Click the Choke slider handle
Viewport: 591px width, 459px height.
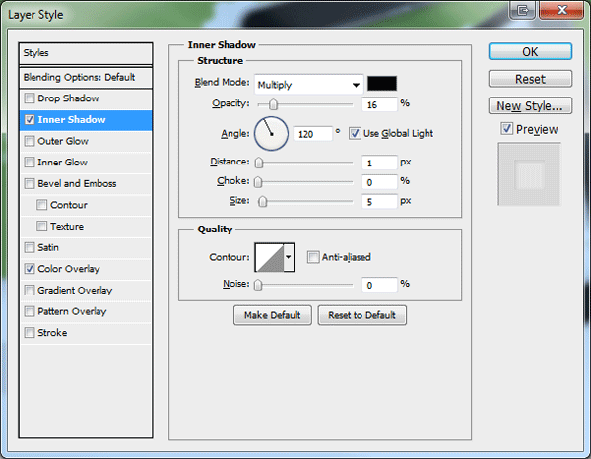[x=258, y=182]
